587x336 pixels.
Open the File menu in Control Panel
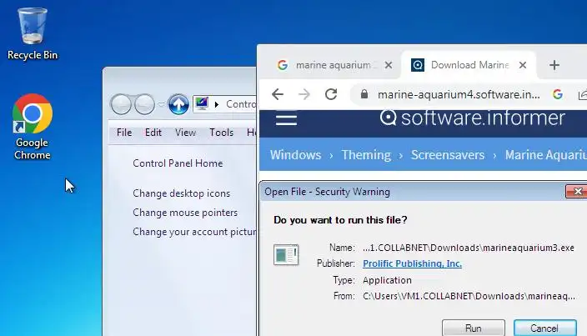pos(124,133)
